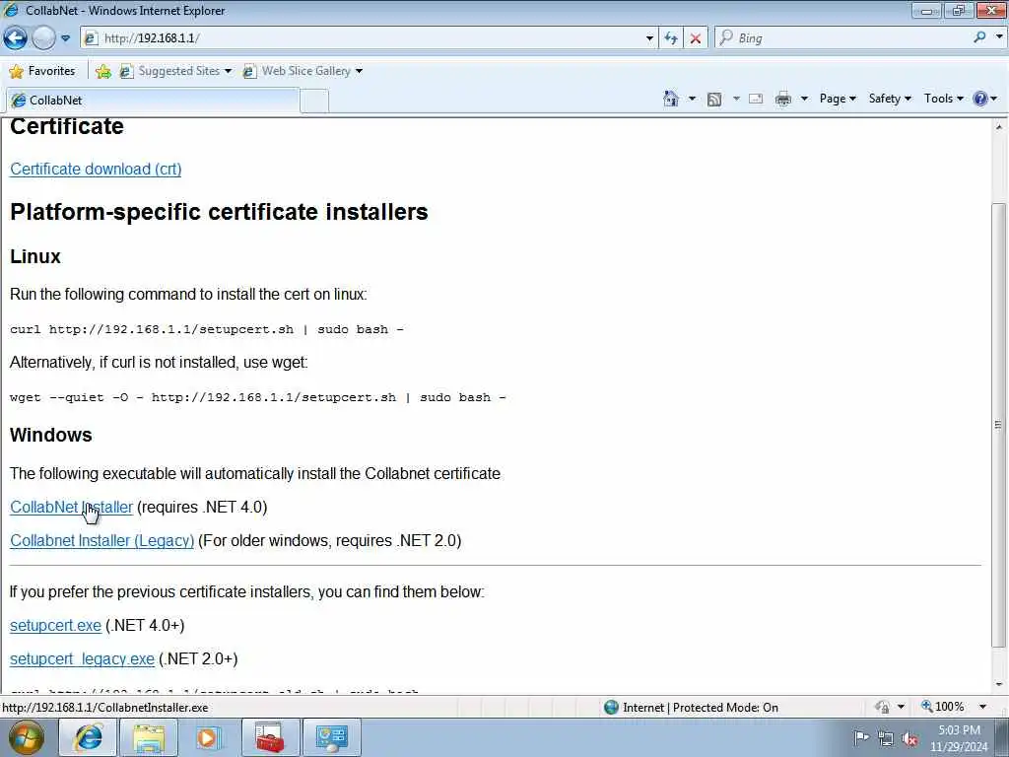The width and height of the screenshot is (1009, 757).
Task: Open the Tools menu
Action: (x=943, y=99)
